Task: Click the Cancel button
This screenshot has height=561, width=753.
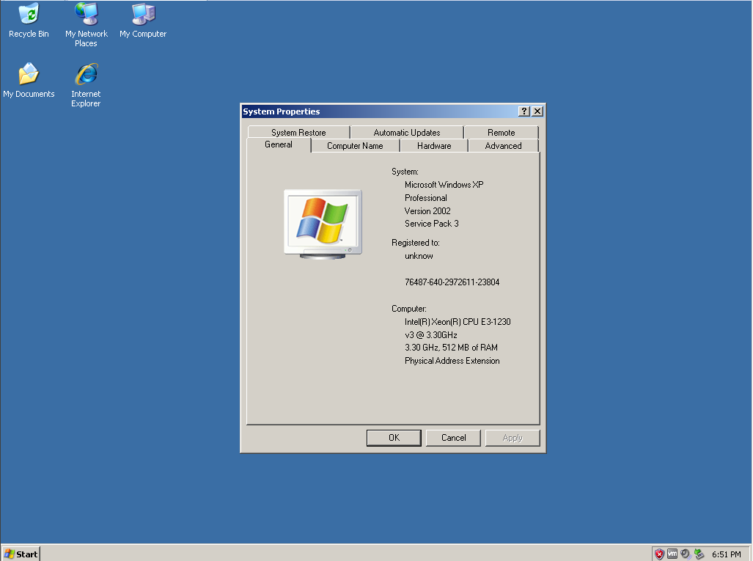Action: tap(453, 438)
